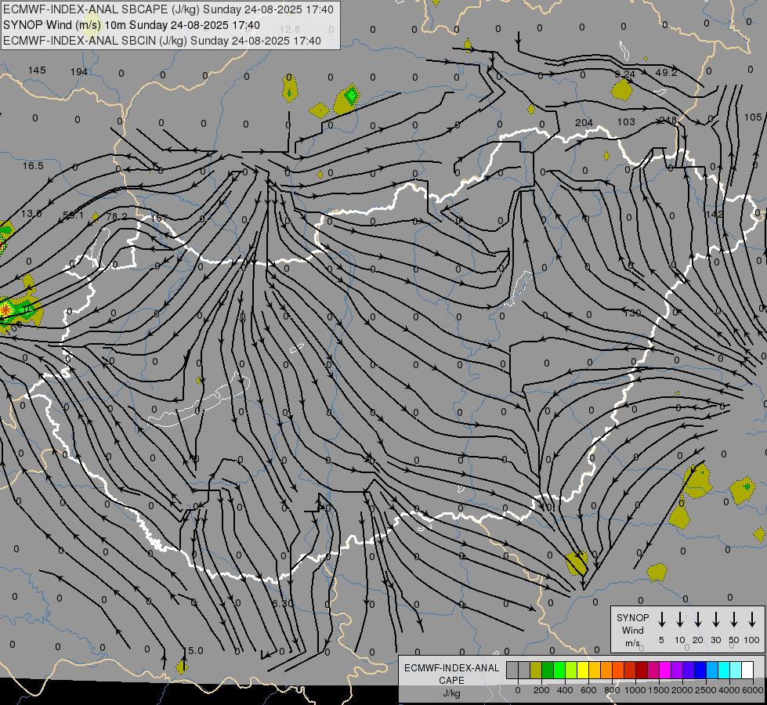Click the 800 tick label on the CAPE scale
The width and height of the screenshot is (767, 705).
pyautogui.click(x=612, y=690)
